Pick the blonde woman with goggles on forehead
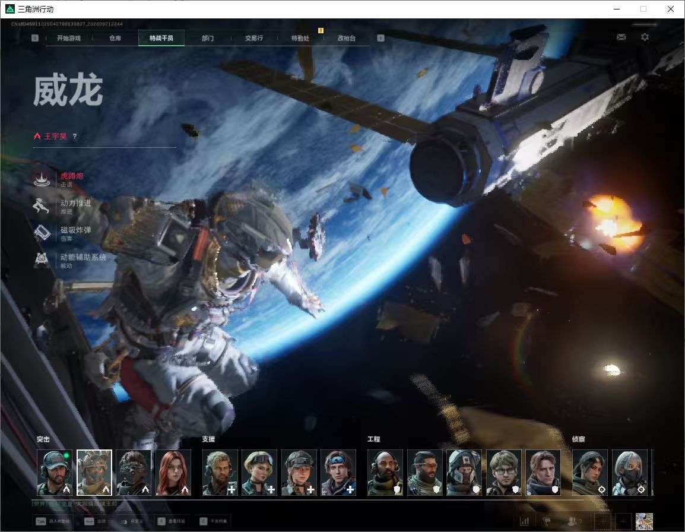 [259, 473]
